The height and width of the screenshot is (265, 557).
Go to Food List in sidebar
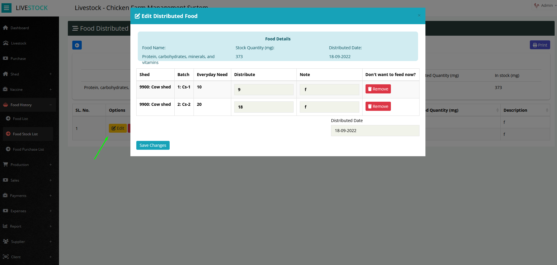click(20, 119)
